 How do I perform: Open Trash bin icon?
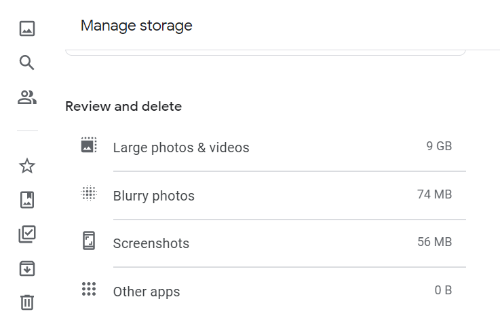27,302
